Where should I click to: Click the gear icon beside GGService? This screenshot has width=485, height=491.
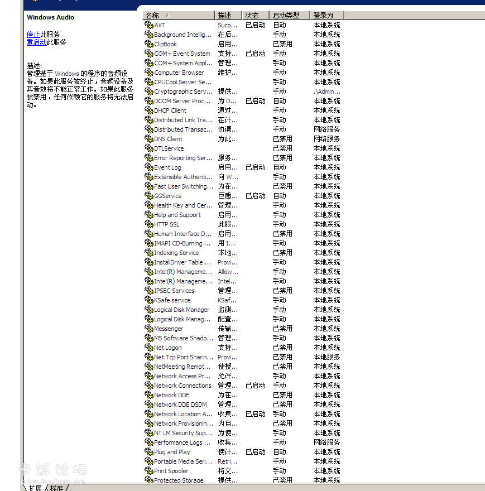click(x=149, y=196)
